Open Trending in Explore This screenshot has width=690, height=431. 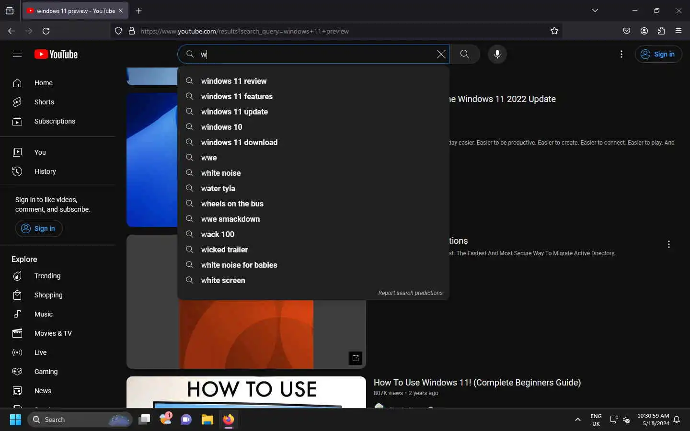click(x=57, y=276)
